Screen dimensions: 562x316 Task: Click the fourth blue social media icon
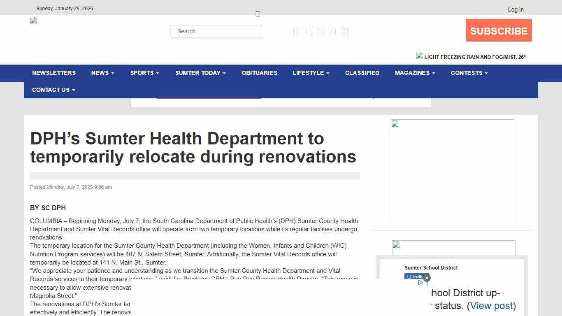(333, 31)
